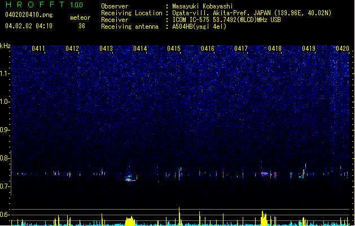The width and height of the screenshot is (355, 226).
Task: Click time marker 0417
Action: point(241,49)
